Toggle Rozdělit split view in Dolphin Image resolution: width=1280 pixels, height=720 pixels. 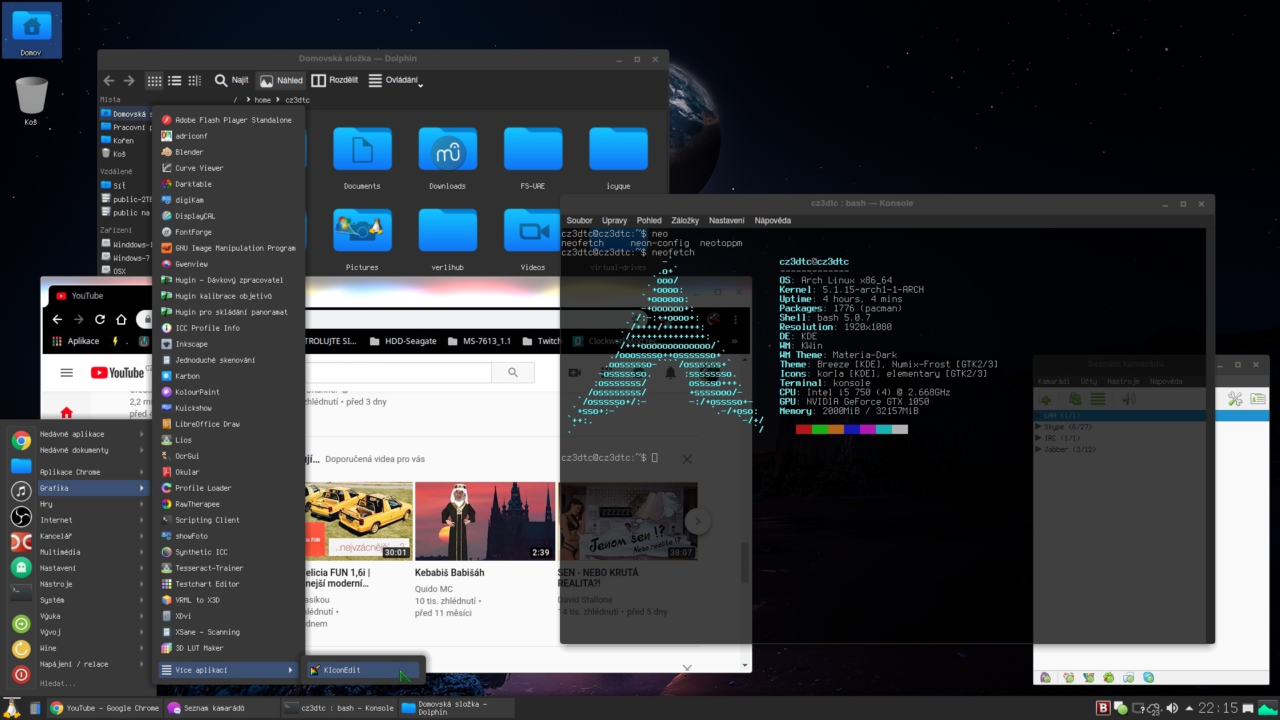(x=335, y=80)
